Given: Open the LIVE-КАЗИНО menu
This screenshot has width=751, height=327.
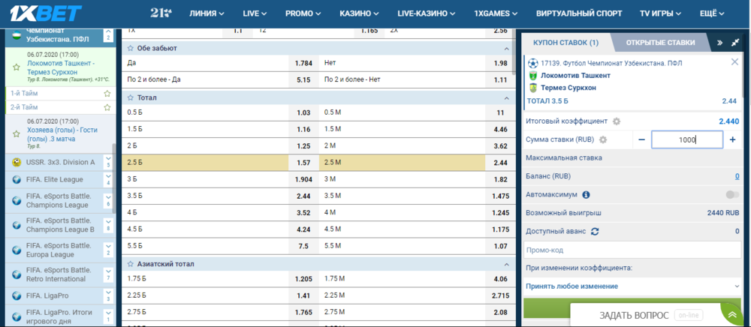Looking at the screenshot, I should [427, 13].
